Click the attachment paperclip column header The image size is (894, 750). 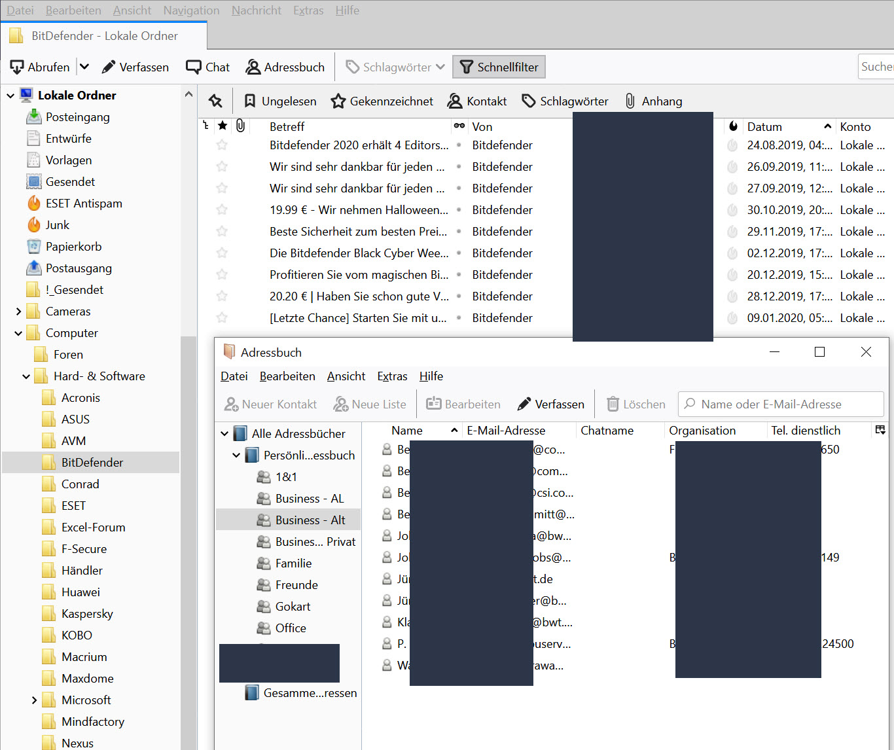pos(240,126)
